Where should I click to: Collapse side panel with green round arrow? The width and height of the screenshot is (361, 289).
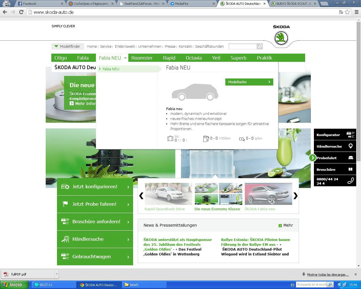[x=312, y=158]
